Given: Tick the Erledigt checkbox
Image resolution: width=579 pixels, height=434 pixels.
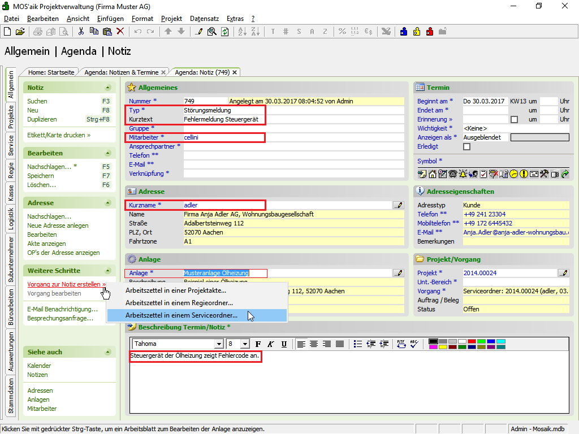Looking at the screenshot, I should click(x=466, y=146).
